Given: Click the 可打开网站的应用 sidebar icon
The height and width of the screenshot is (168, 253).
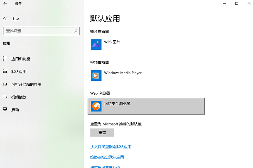Looking at the screenshot, I should pos(5,84).
